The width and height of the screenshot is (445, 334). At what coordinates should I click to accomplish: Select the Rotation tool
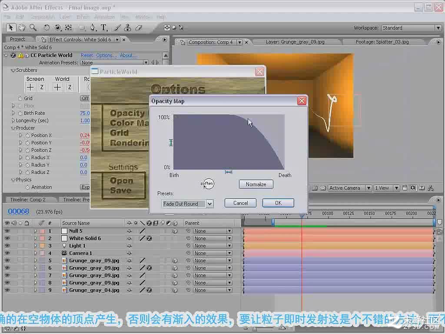coord(46,27)
